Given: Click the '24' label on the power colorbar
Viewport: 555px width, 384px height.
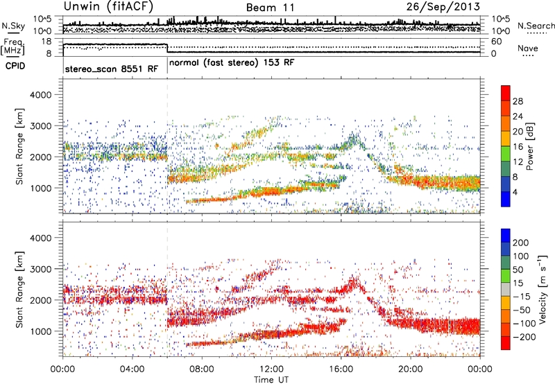Looking at the screenshot, I should pyautogui.click(x=518, y=116).
